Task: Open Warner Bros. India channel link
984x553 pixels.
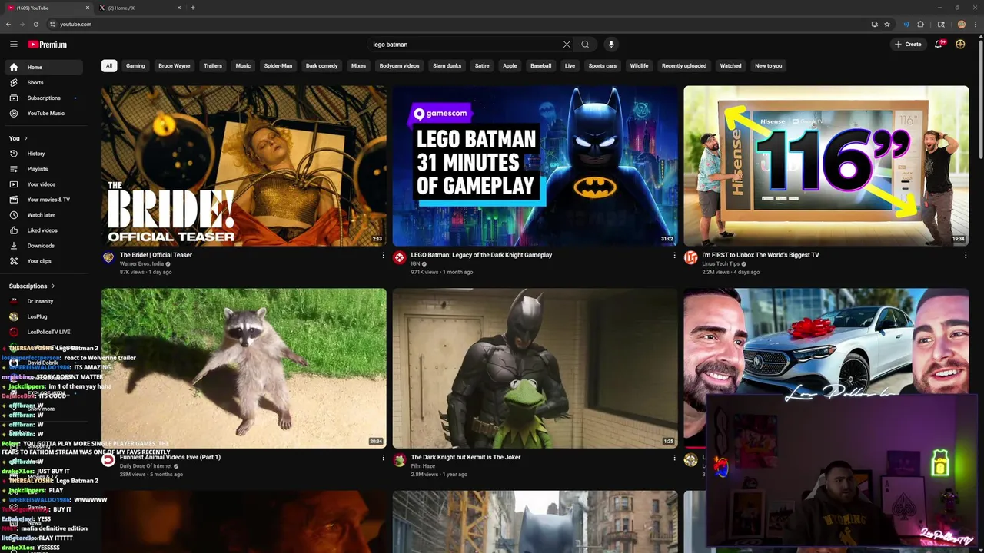Action: [141, 263]
